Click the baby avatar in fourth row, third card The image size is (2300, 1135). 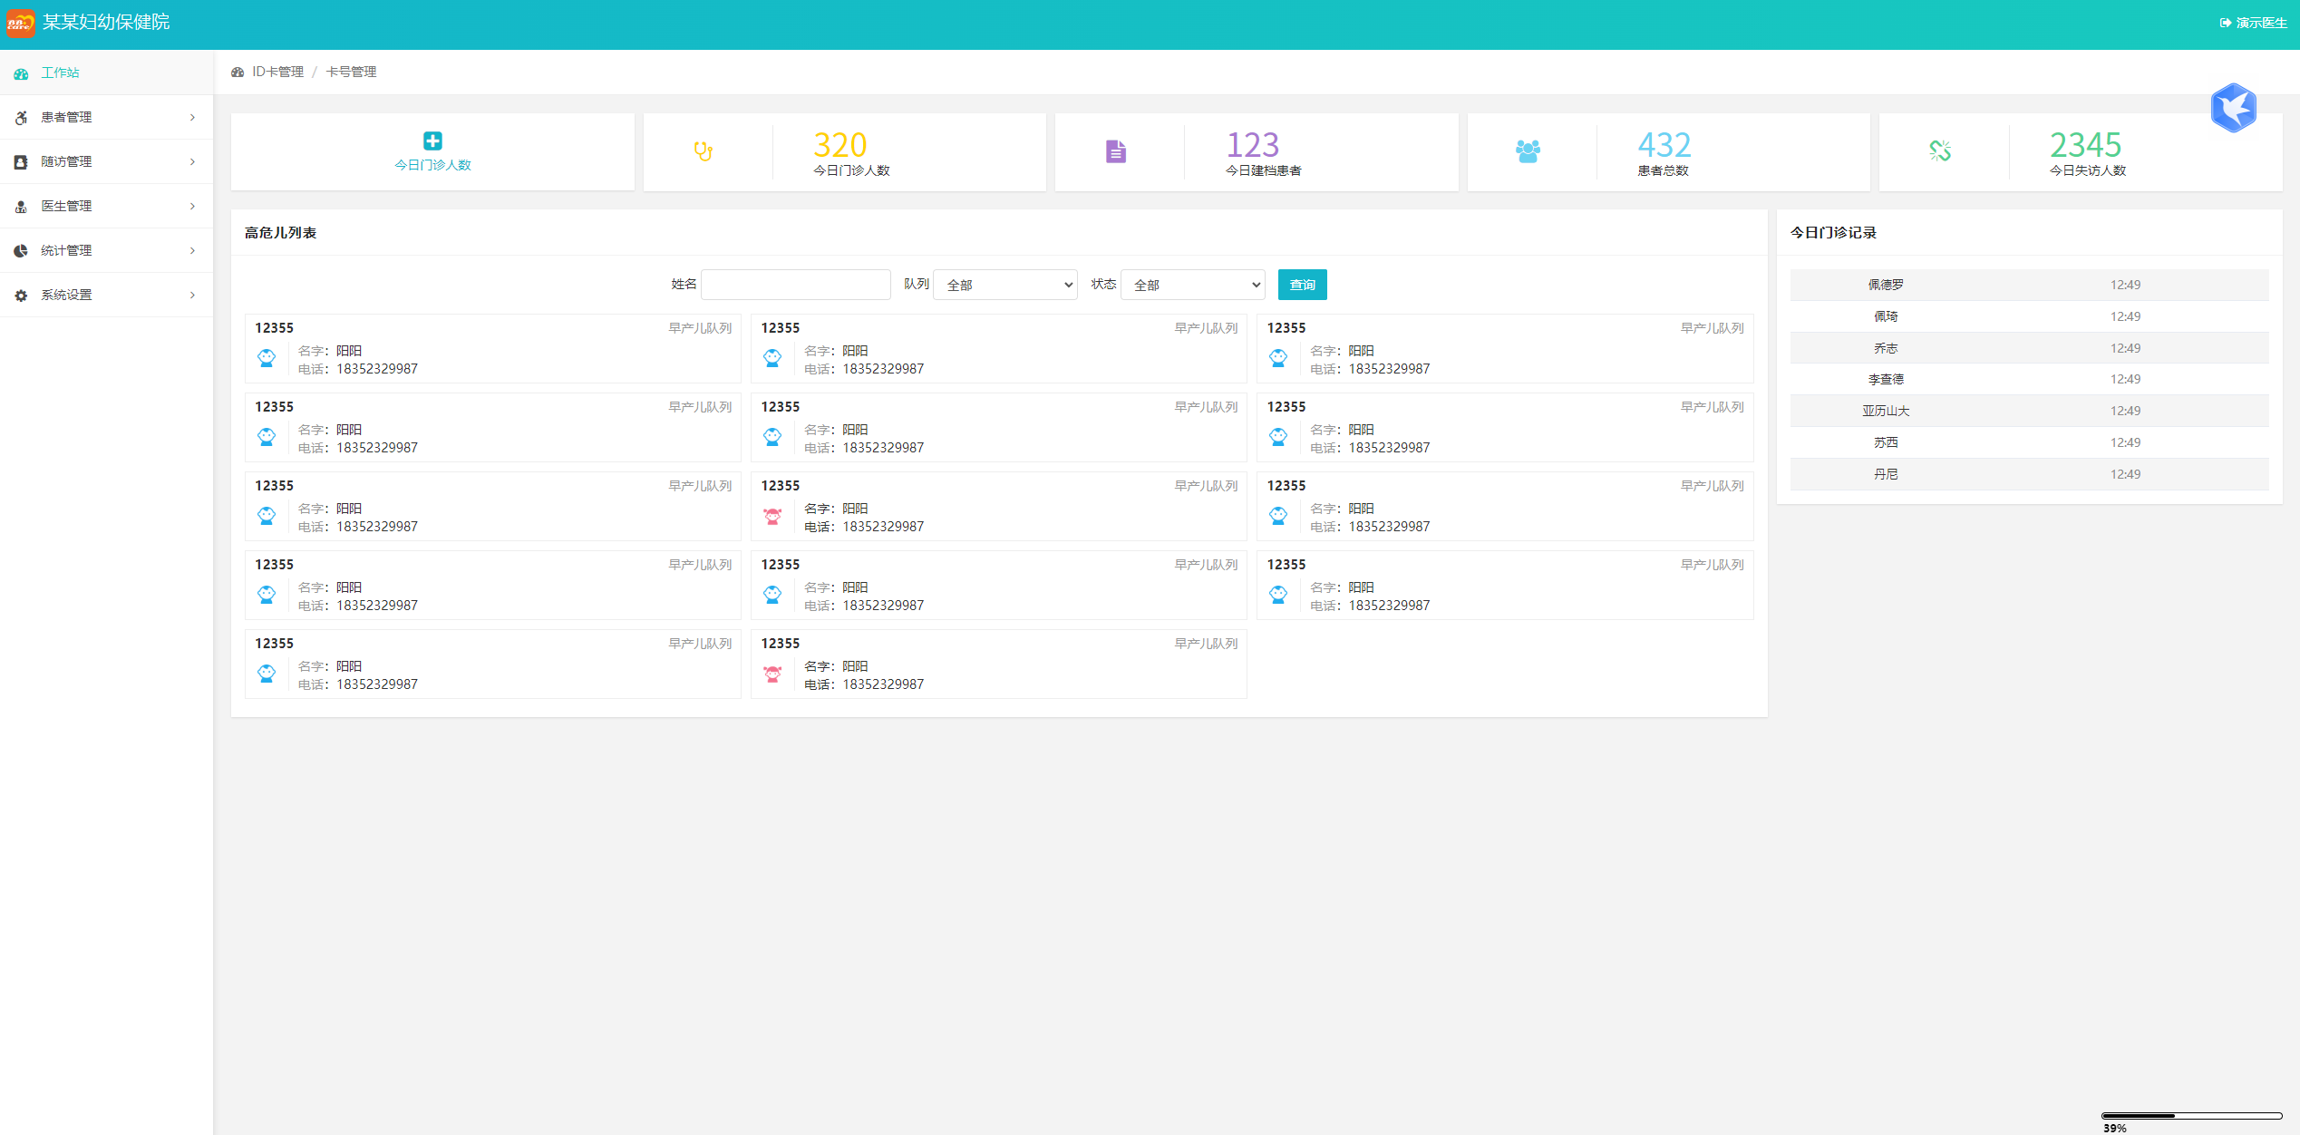coord(1278,596)
